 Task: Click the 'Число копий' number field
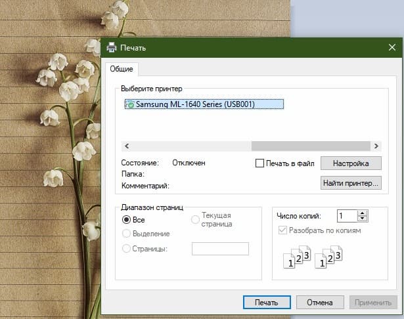click(x=347, y=215)
